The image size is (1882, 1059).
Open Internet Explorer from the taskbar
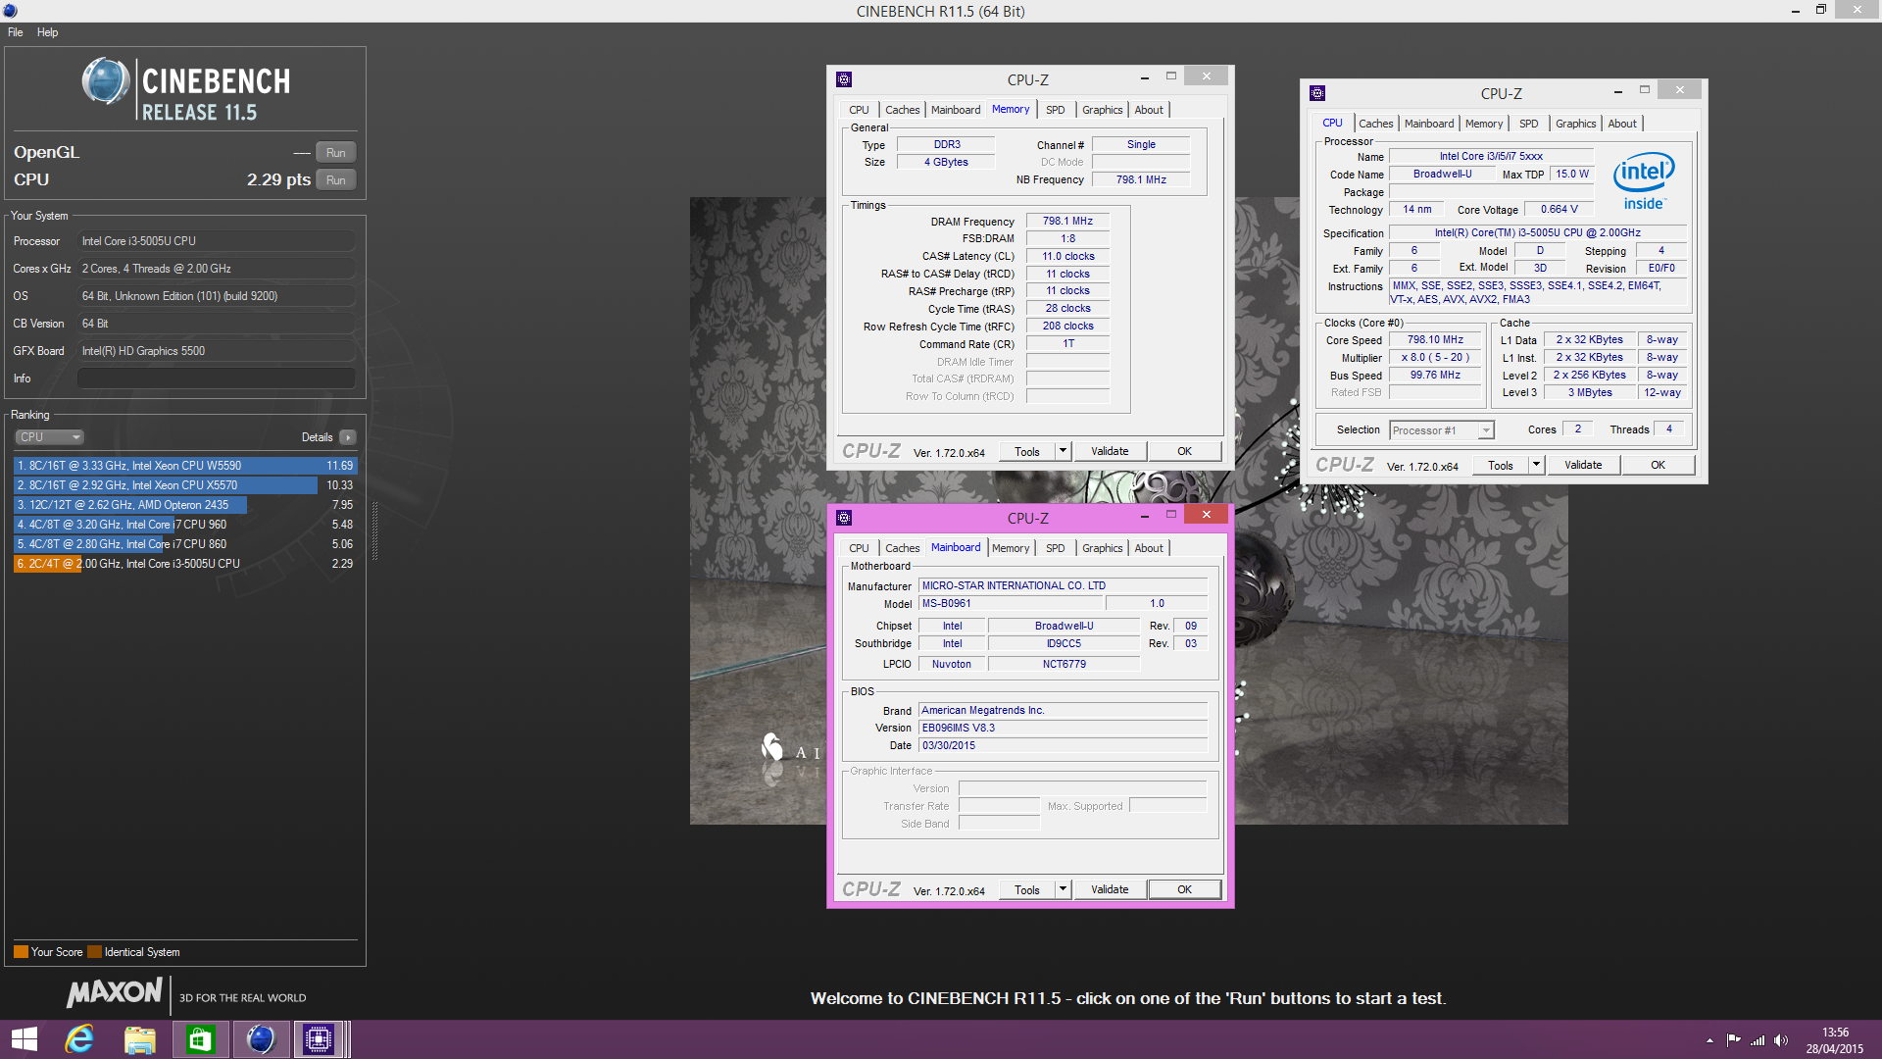[x=79, y=1039]
